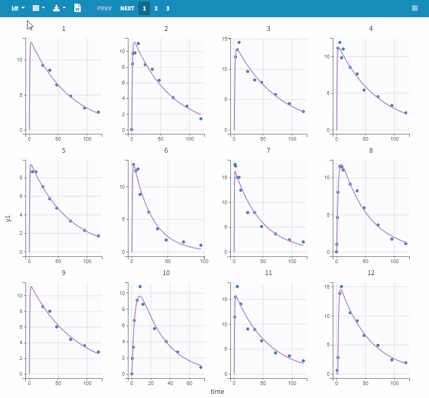
Task: Switch to page 2
Action: coord(155,8)
